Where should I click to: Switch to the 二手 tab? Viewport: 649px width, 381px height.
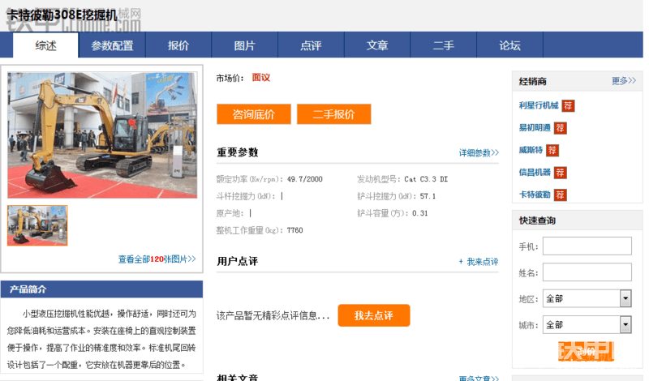pos(443,45)
